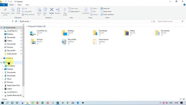Click Select all in ribbon
186x105 pixels.
(x=105, y=8)
